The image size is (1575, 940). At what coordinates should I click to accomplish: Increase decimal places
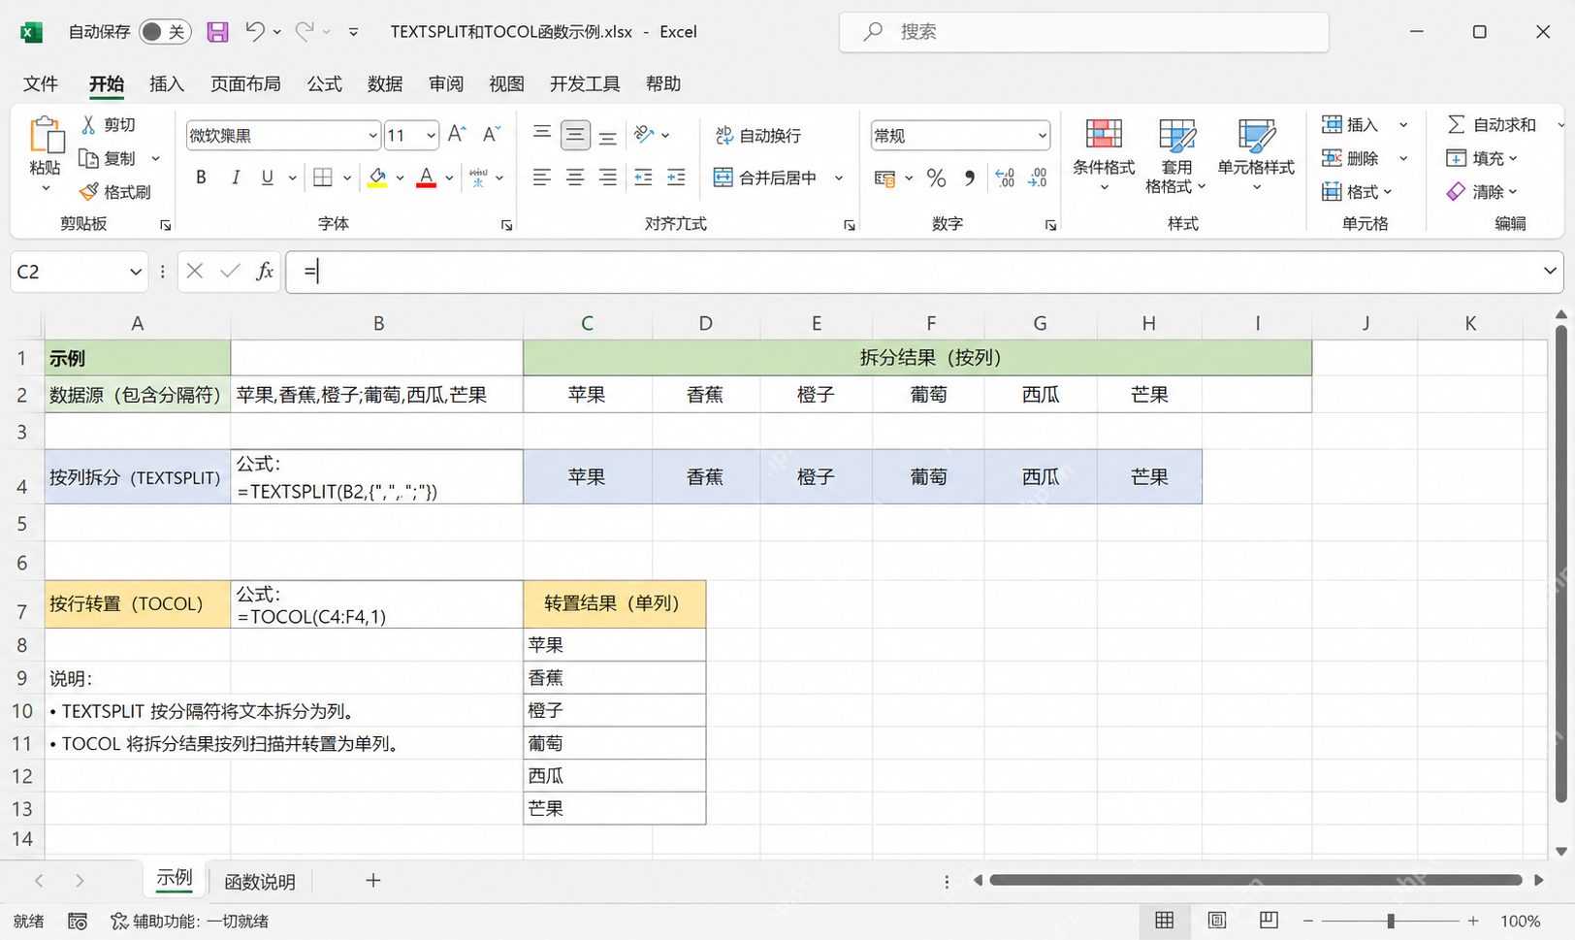(x=1005, y=178)
